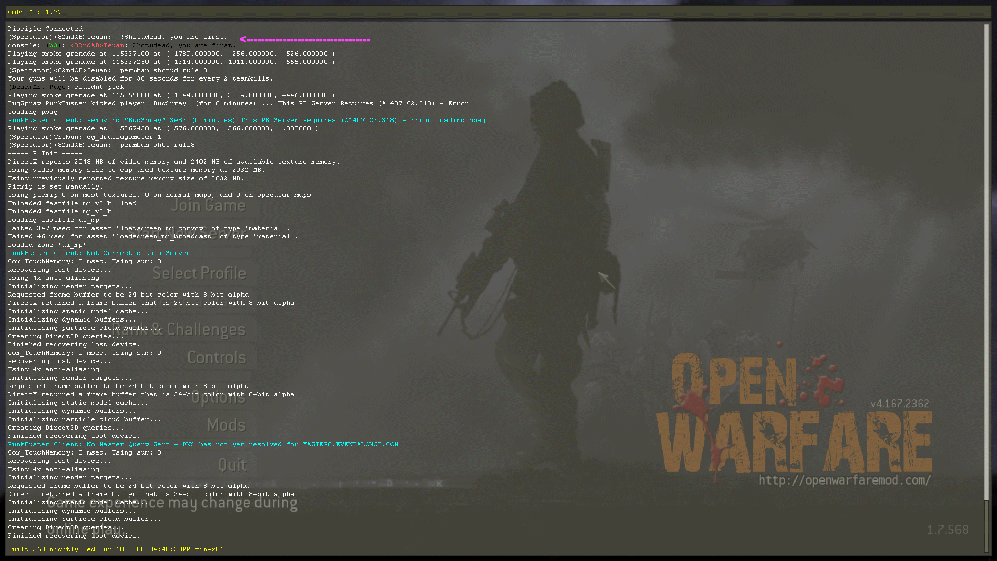The height and width of the screenshot is (561, 997).
Task: Click the openwarfaremod.com URL
Action: click(845, 480)
